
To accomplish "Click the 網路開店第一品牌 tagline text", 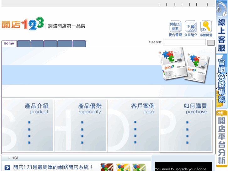I will [x=66, y=26].
